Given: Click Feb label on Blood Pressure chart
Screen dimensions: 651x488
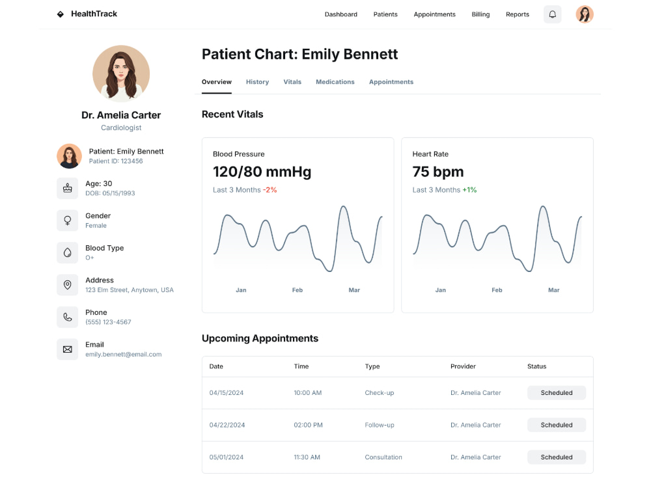Looking at the screenshot, I should point(298,290).
